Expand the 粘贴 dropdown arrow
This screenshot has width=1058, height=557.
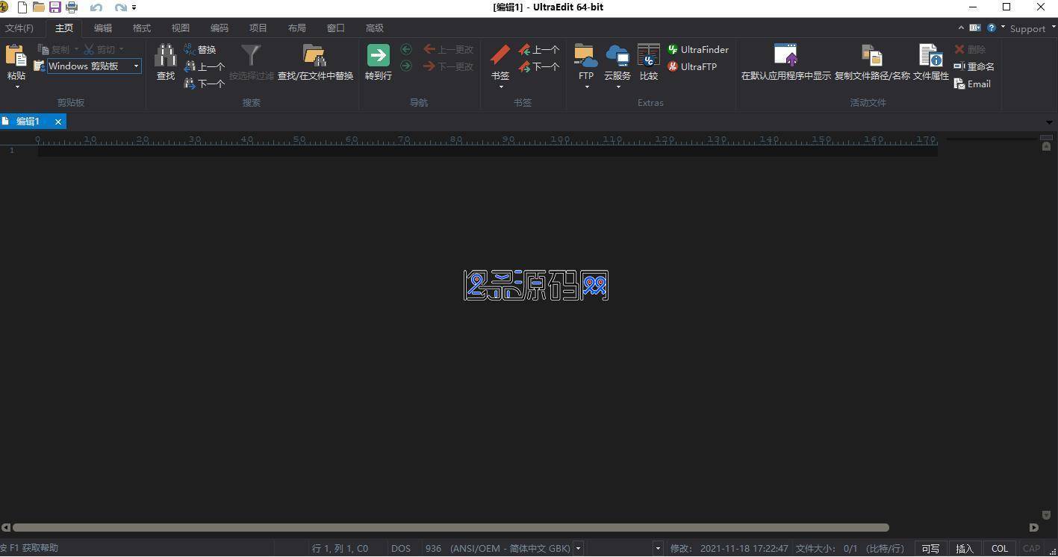tap(16, 86)
